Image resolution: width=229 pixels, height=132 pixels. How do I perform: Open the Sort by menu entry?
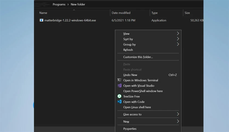[148, 39]
